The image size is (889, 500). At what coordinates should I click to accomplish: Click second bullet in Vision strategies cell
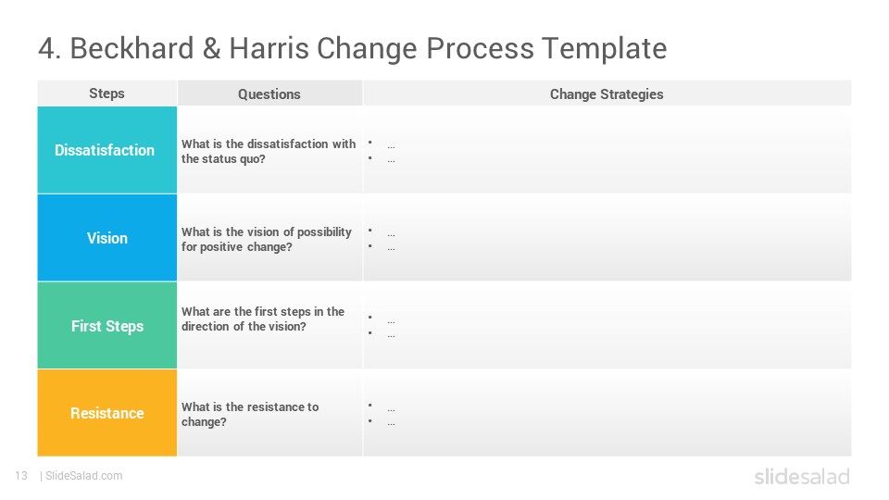click(x=382, y=248)
